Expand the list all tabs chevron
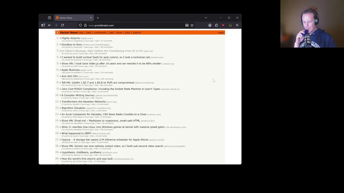344x193 pixels. coord(206,18)
